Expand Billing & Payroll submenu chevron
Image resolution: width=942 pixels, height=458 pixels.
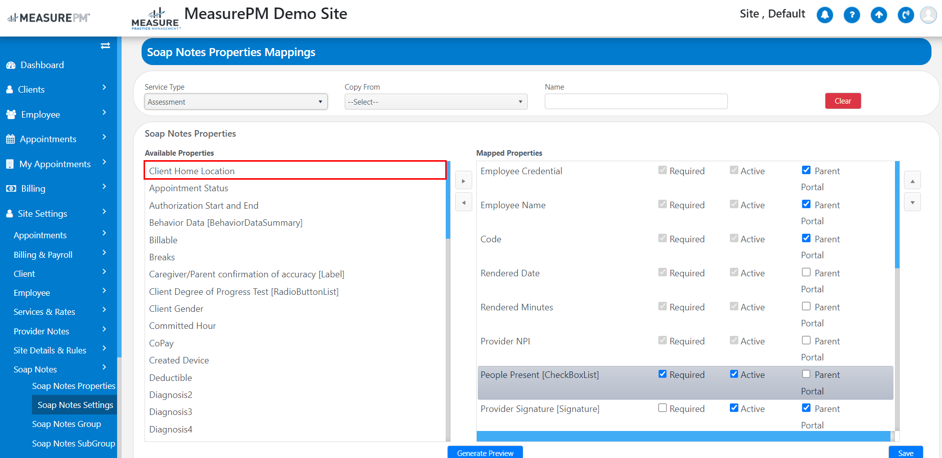[x=104, y=253]
